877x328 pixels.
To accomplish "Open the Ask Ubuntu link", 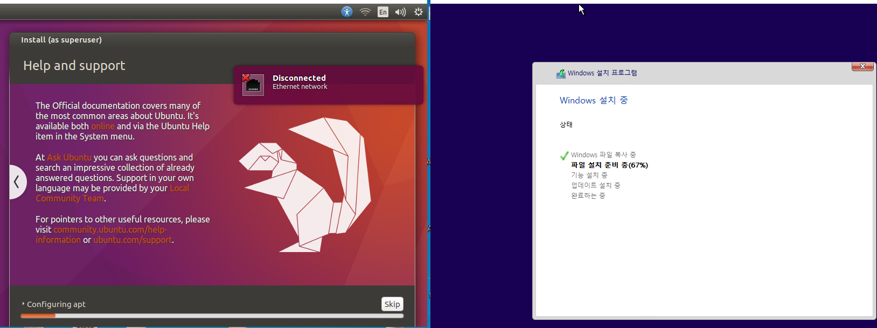I will [69, 157].
